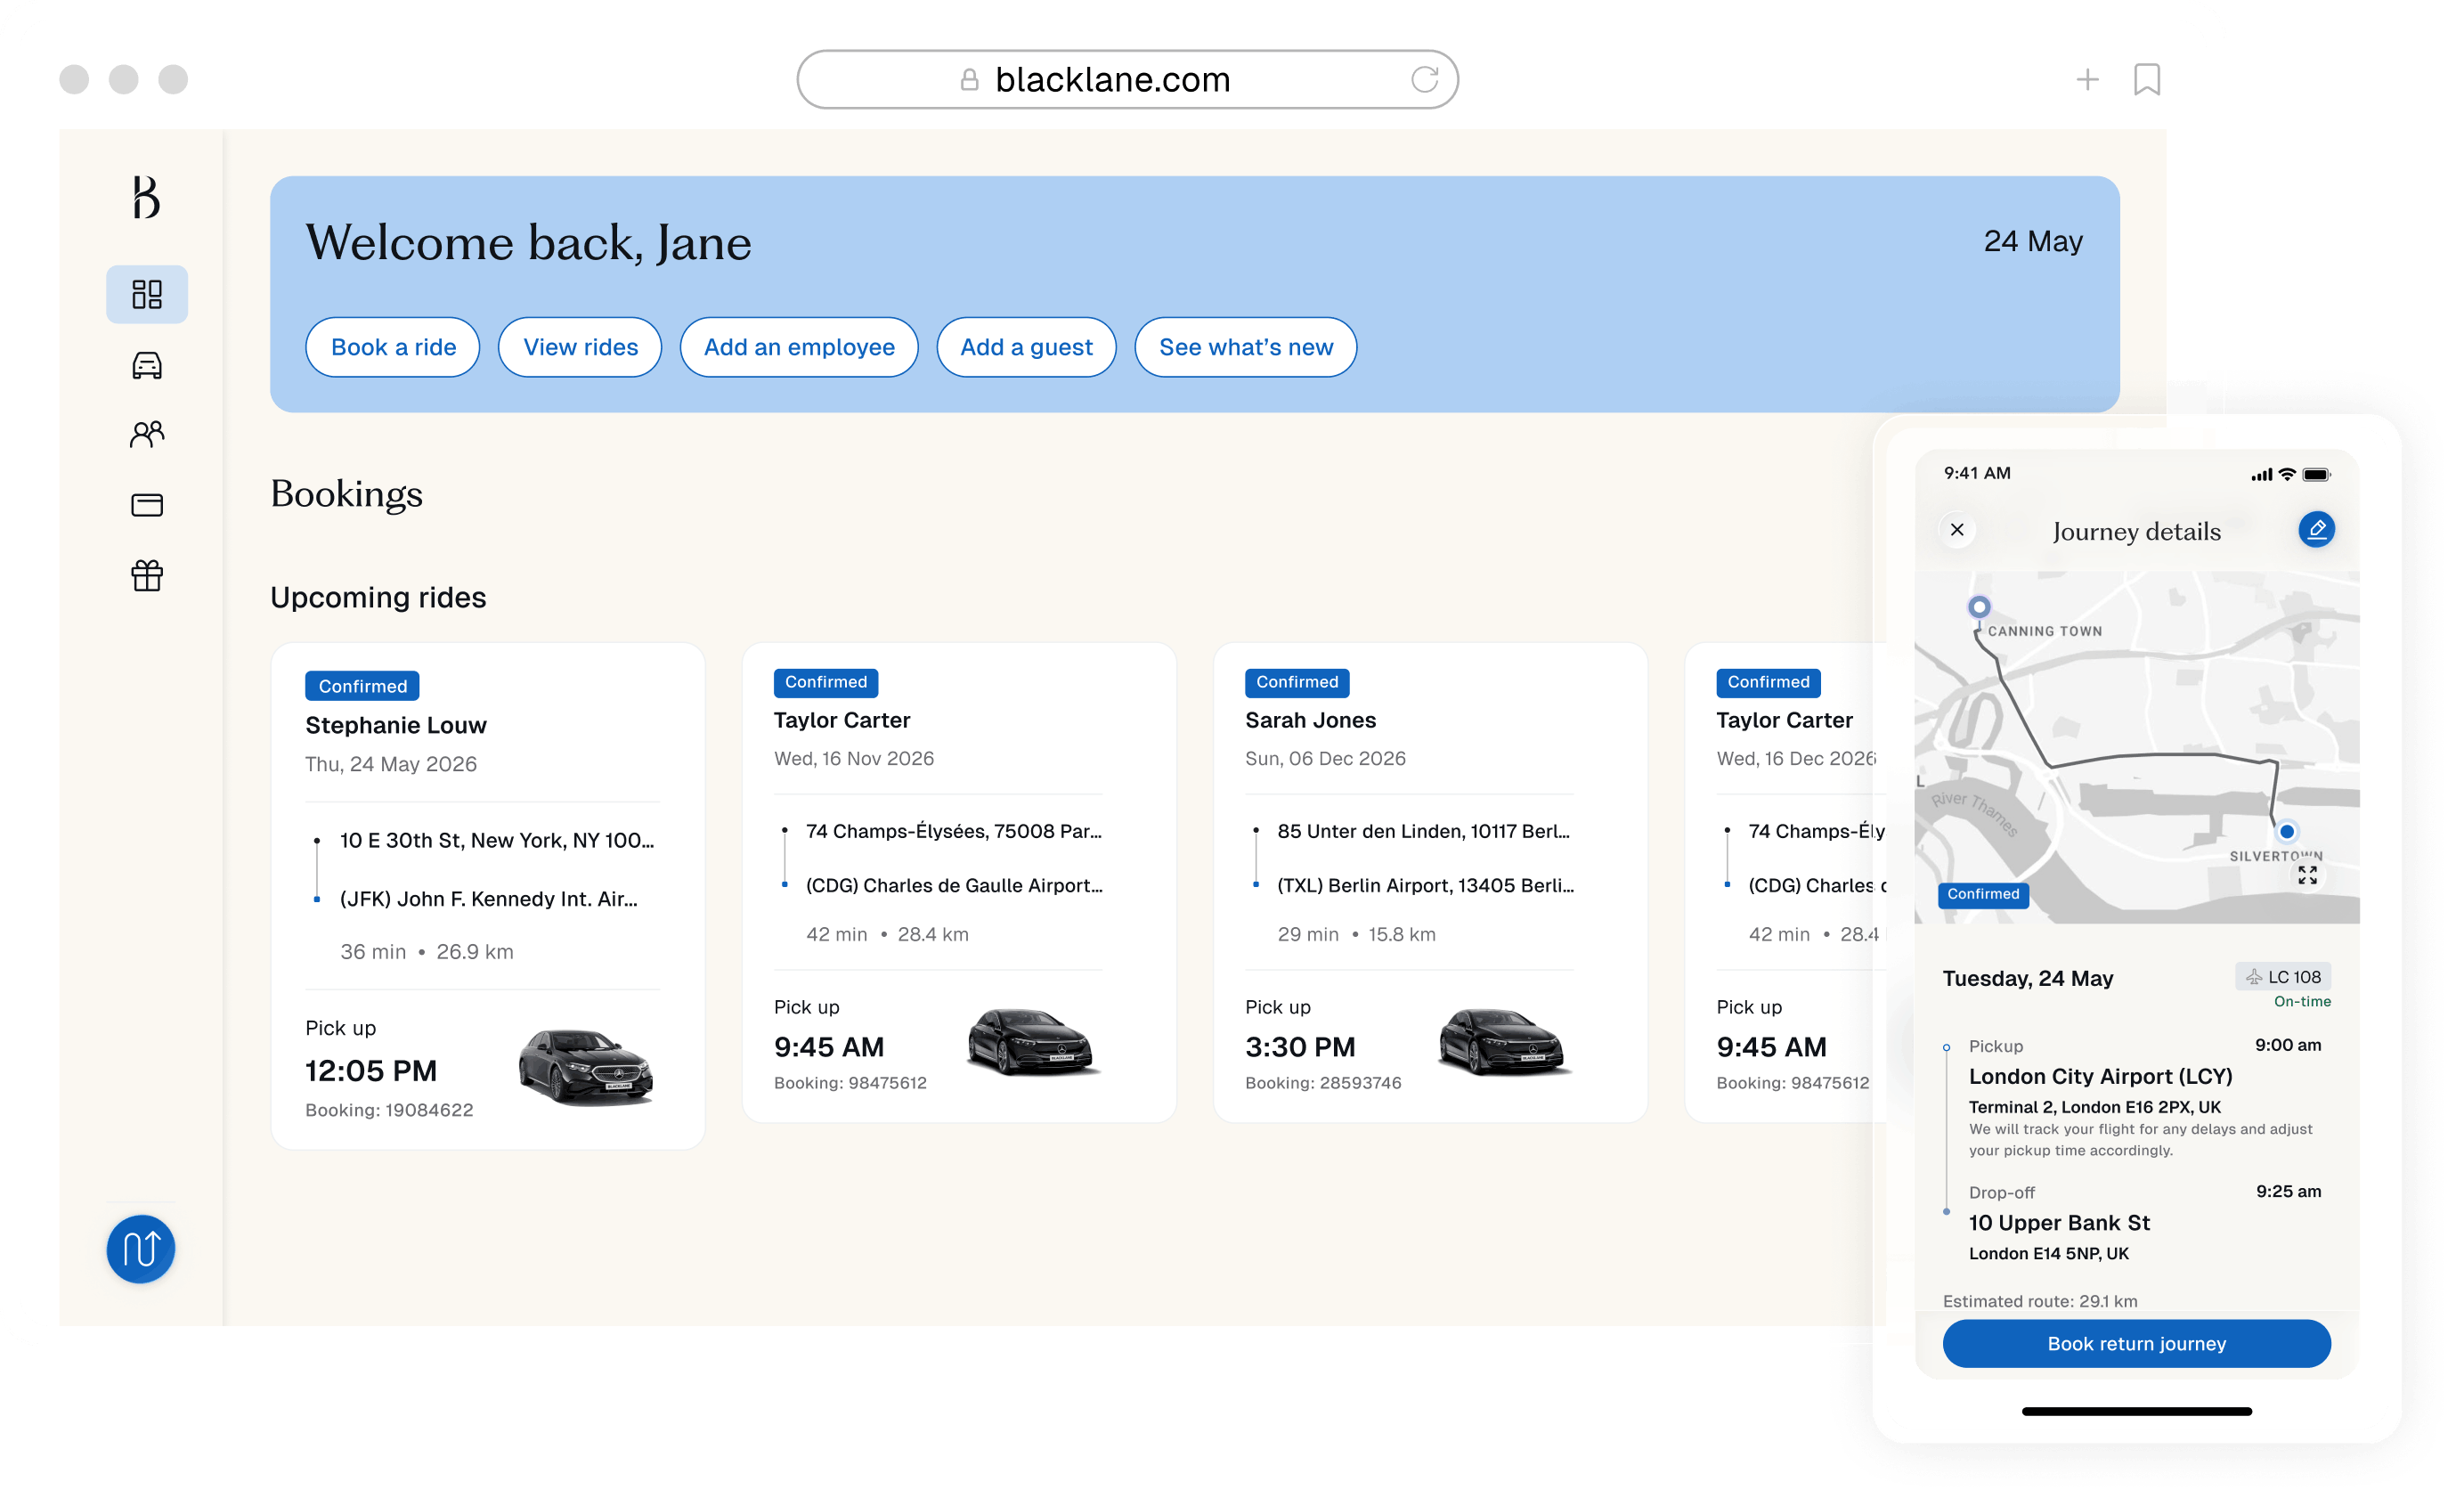2464x1506 pixels.
Task: Tap the blue edit pencil in Journey details
Action: coord(2315,529)
